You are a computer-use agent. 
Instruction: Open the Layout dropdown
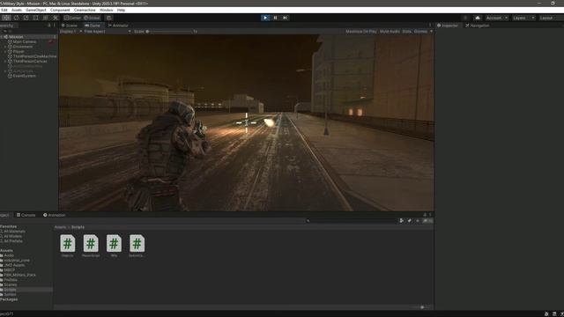pos(550,18)
